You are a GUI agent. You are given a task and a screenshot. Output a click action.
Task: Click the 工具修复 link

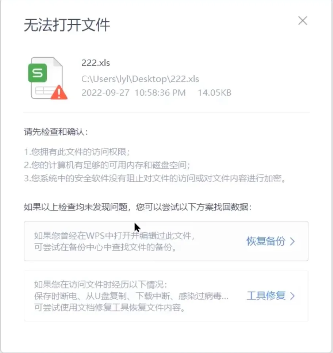tap(266, 296)
